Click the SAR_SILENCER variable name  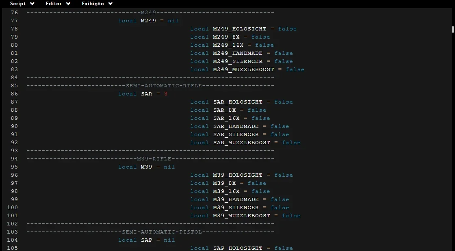(x=236, y=134)
